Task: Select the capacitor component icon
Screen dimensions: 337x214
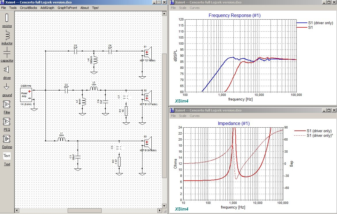Action: (x=7, y=52)
